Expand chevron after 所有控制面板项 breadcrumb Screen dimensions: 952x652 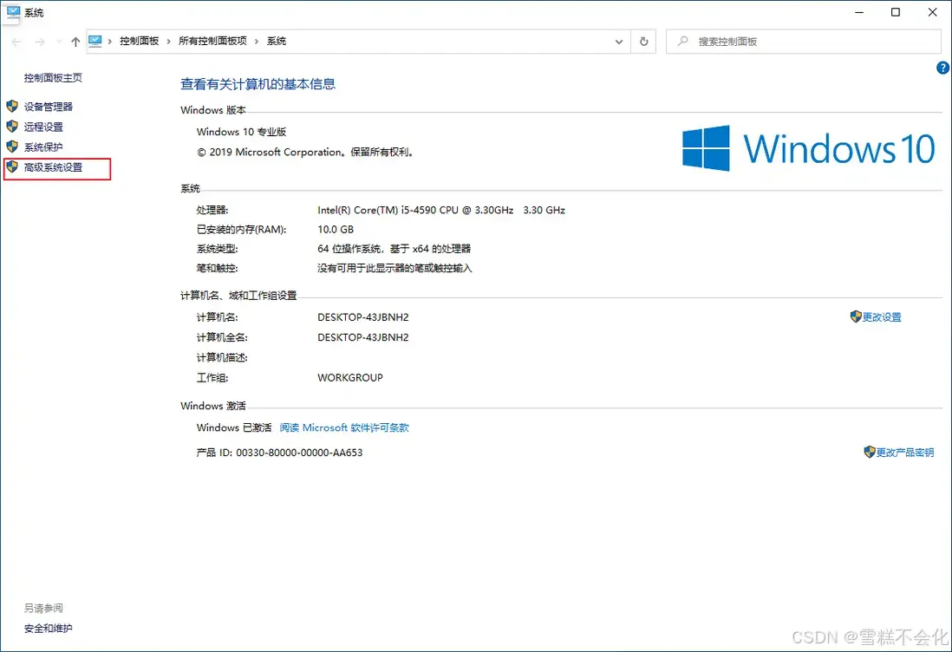pos(257,42)
